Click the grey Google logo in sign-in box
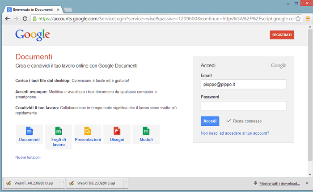This screenshot has height=192, width=313. (x=278, y=65)
